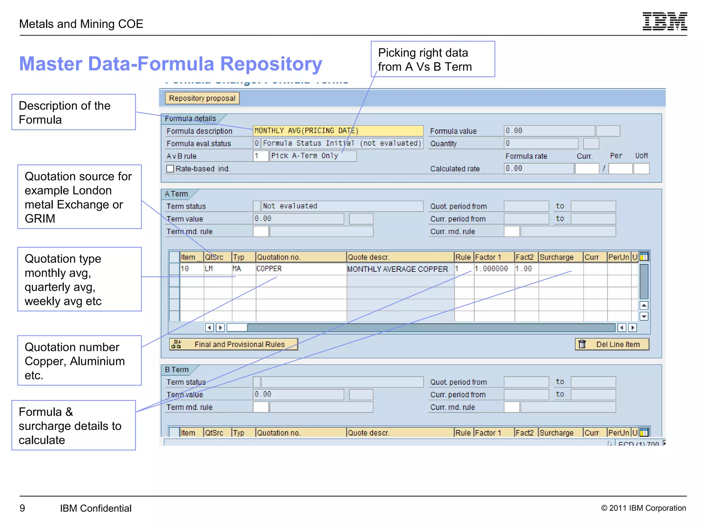Select the A Term tab header
Image resolution: width=707 pixels, height=530 pixels.
point(177,194)
